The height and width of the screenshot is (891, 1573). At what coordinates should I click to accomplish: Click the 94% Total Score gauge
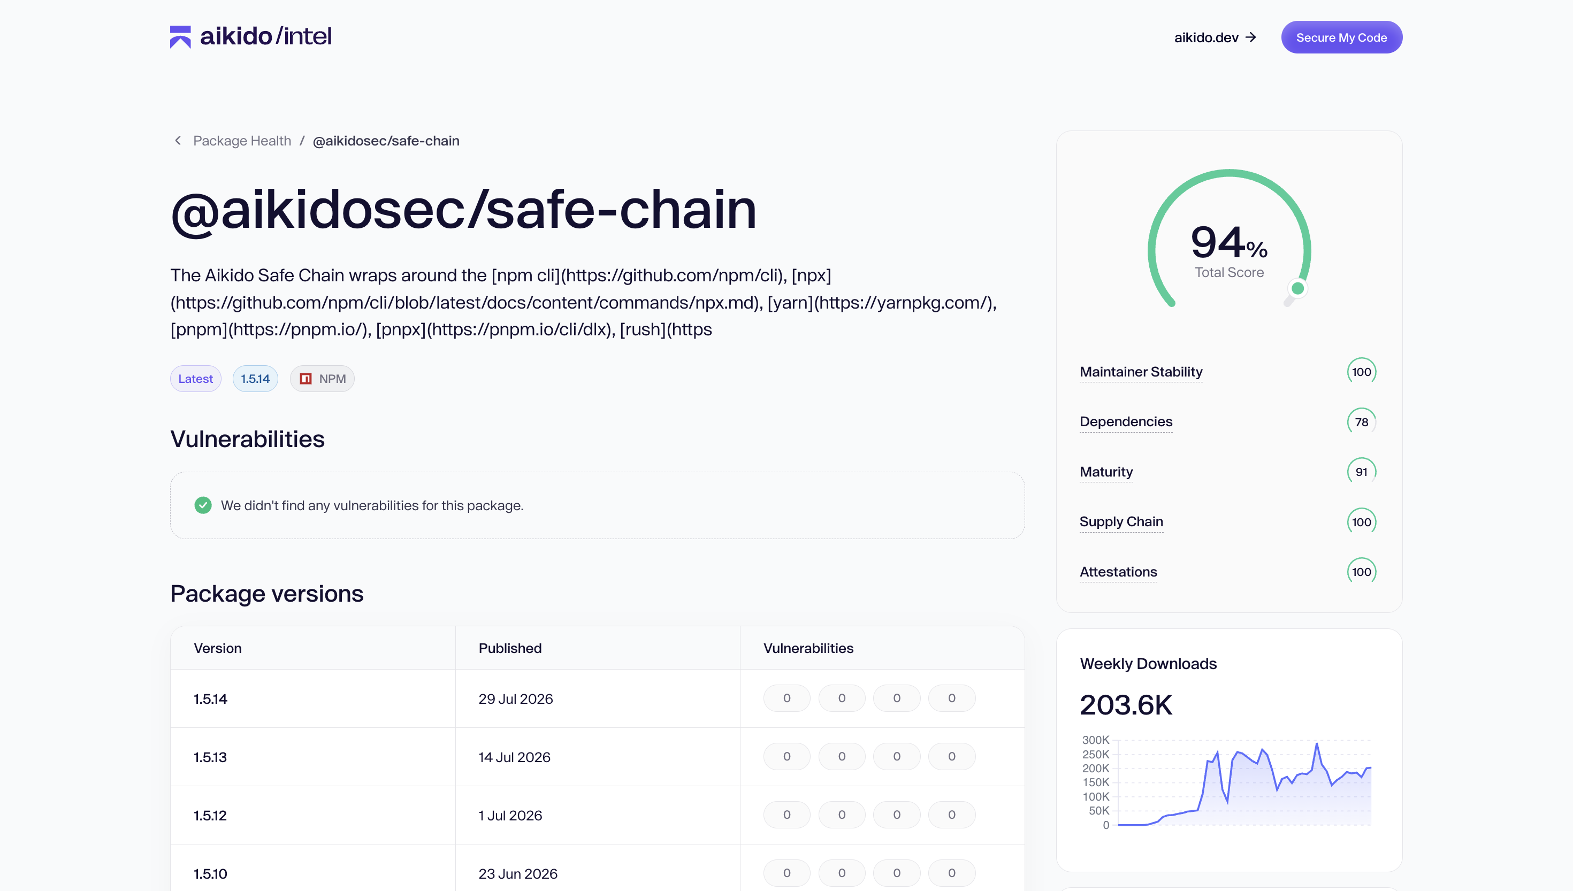tap(1229, 239)
